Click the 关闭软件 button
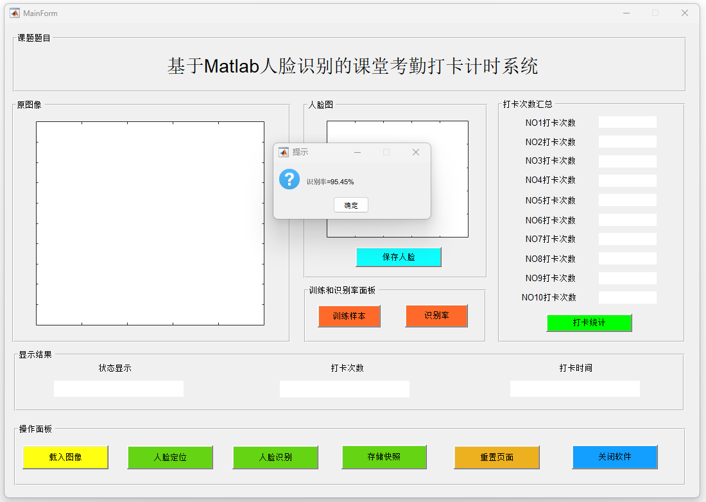Screen dimensions: 706x502 (615, 457)
